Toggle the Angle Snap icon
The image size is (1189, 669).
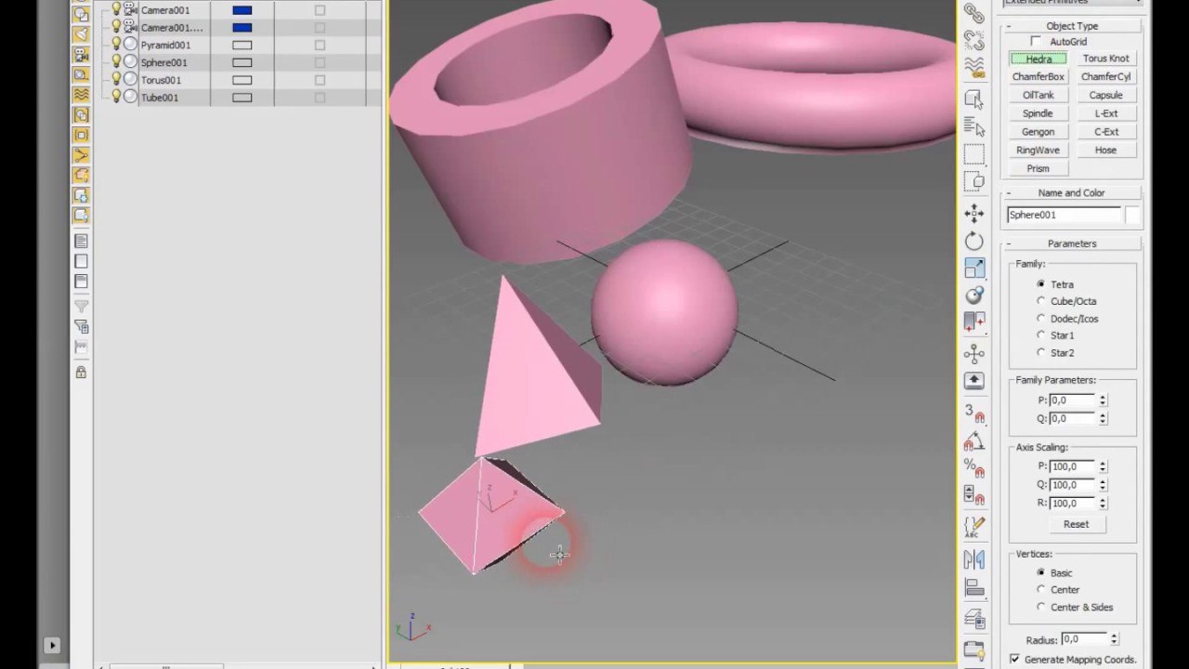[x=973, y=440]
